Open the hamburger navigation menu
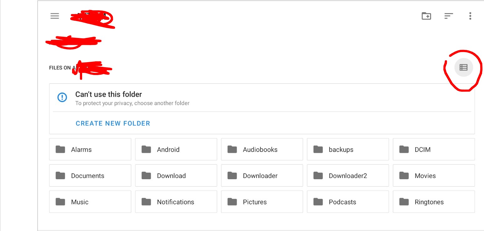The width and height of the screenshot is (484, 231). (x=55, y=16)
